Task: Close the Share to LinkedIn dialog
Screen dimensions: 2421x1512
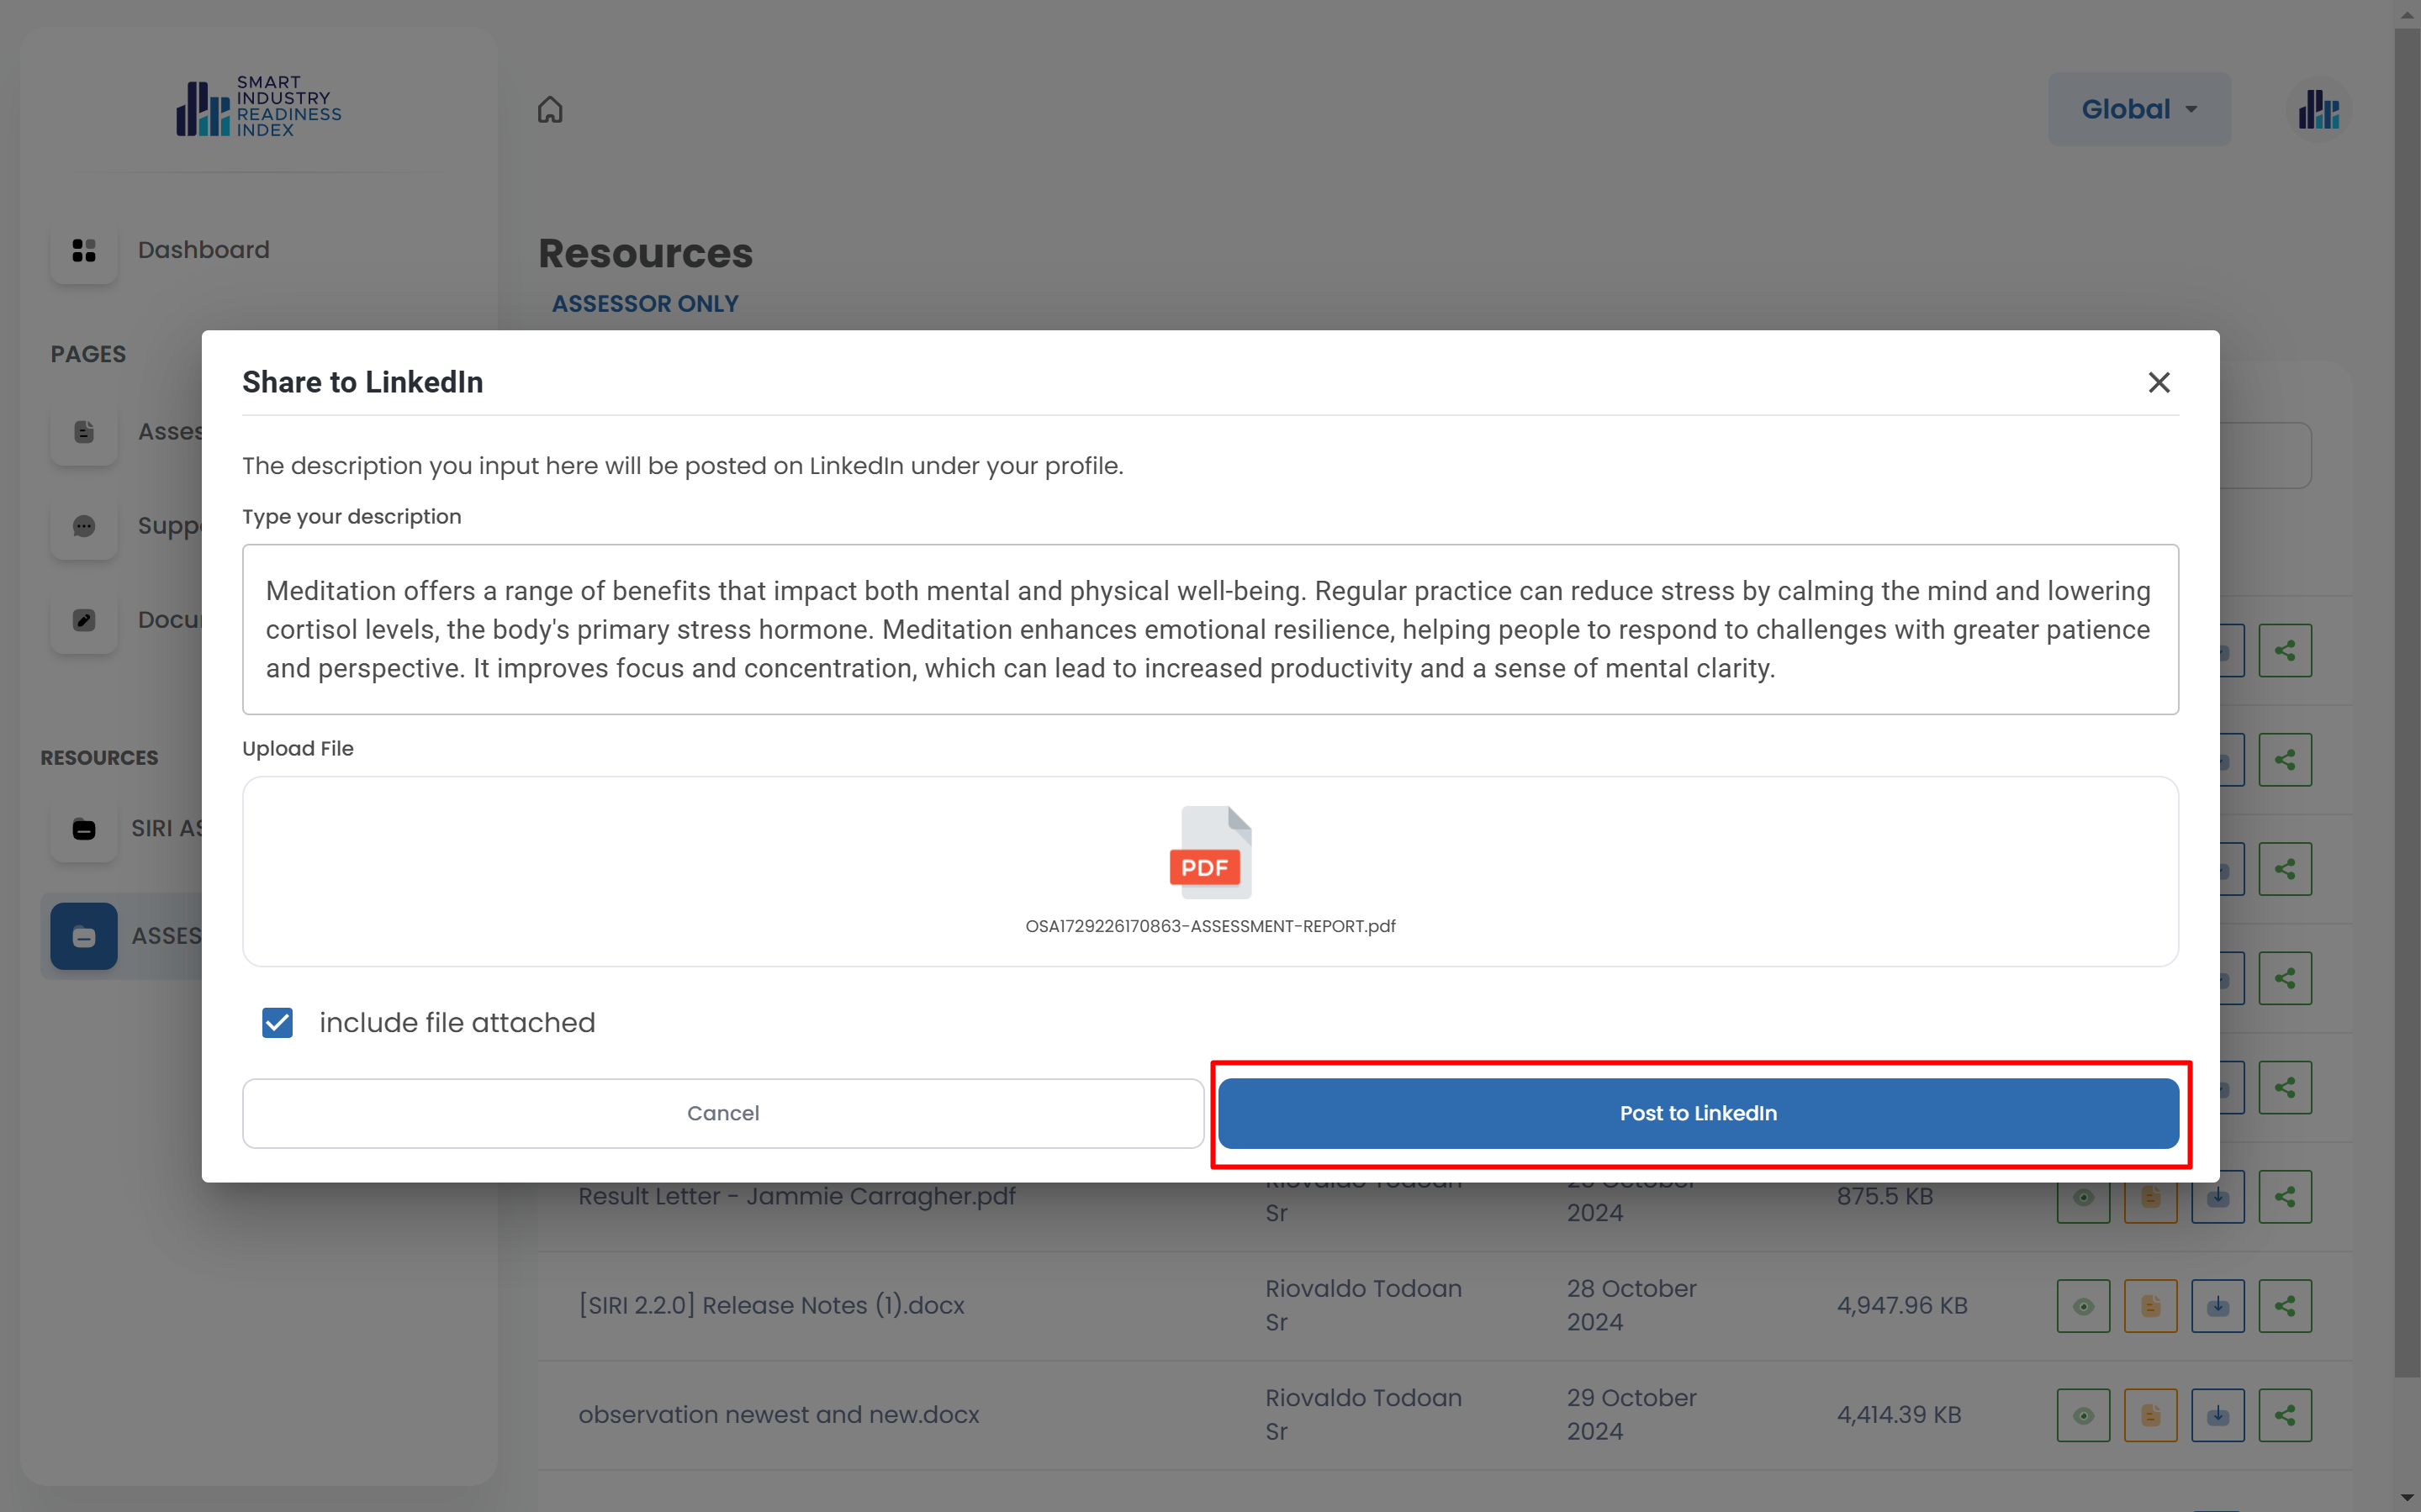Action: (x=2159, y=382)
